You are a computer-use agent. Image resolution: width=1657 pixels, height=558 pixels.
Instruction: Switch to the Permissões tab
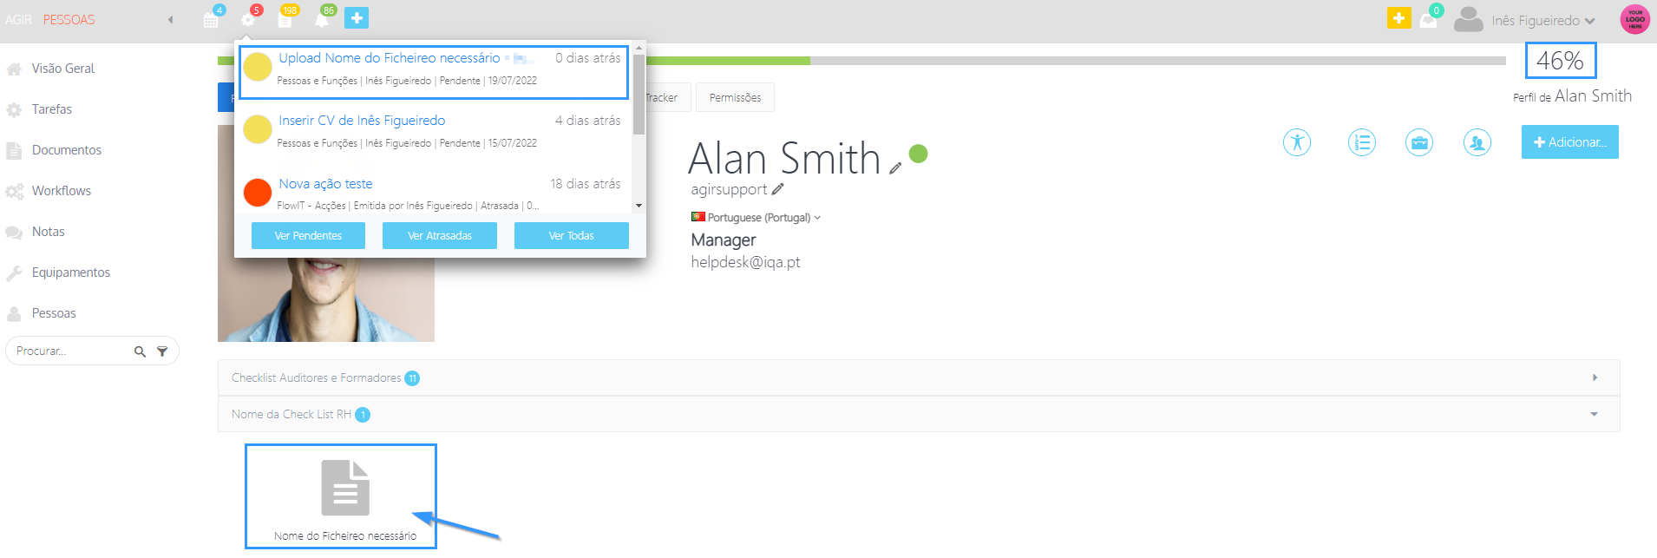(x=735, y=97)
